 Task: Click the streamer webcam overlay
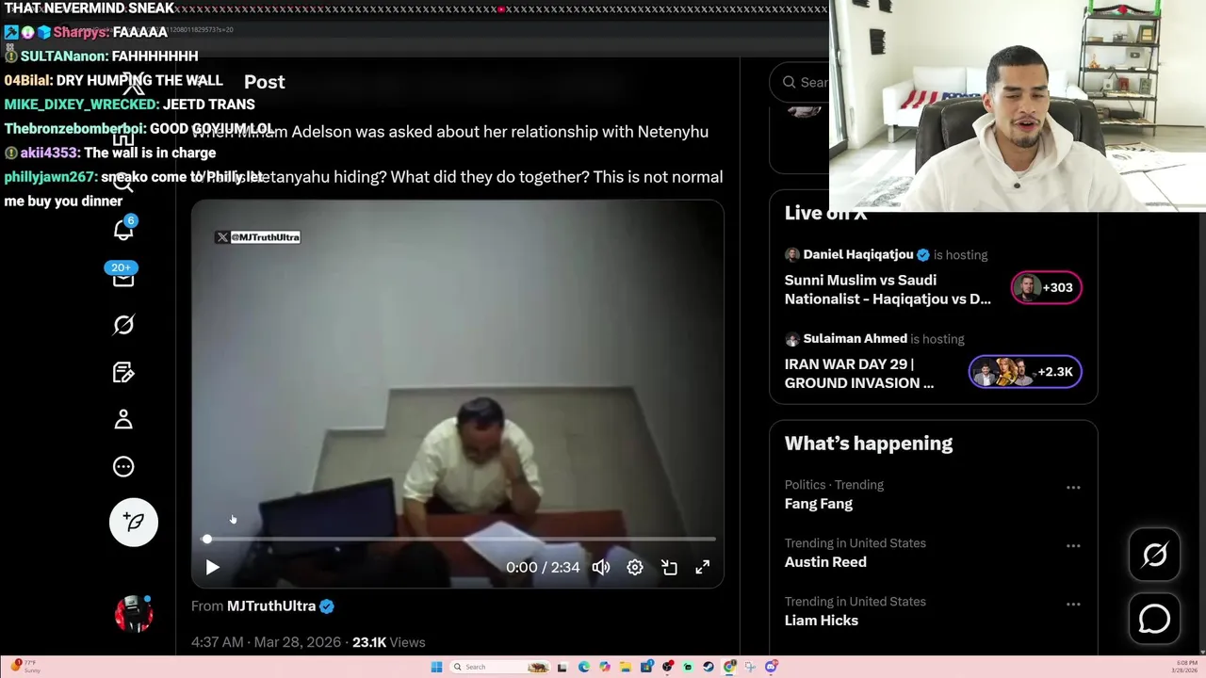(x=1018, y=105)
